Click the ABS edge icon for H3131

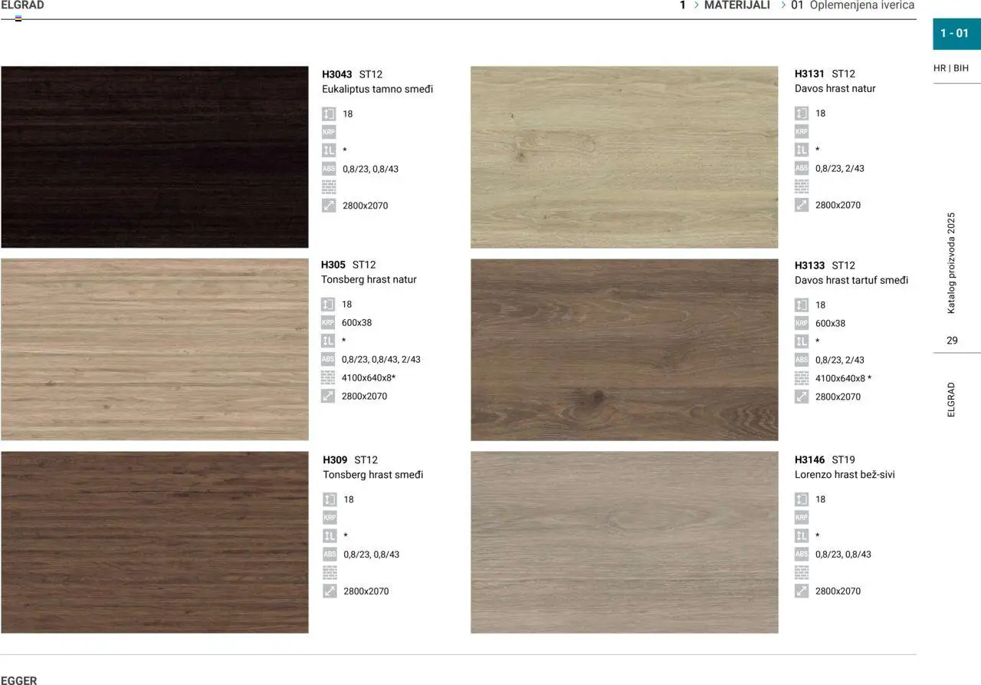[x=802, y=168]
